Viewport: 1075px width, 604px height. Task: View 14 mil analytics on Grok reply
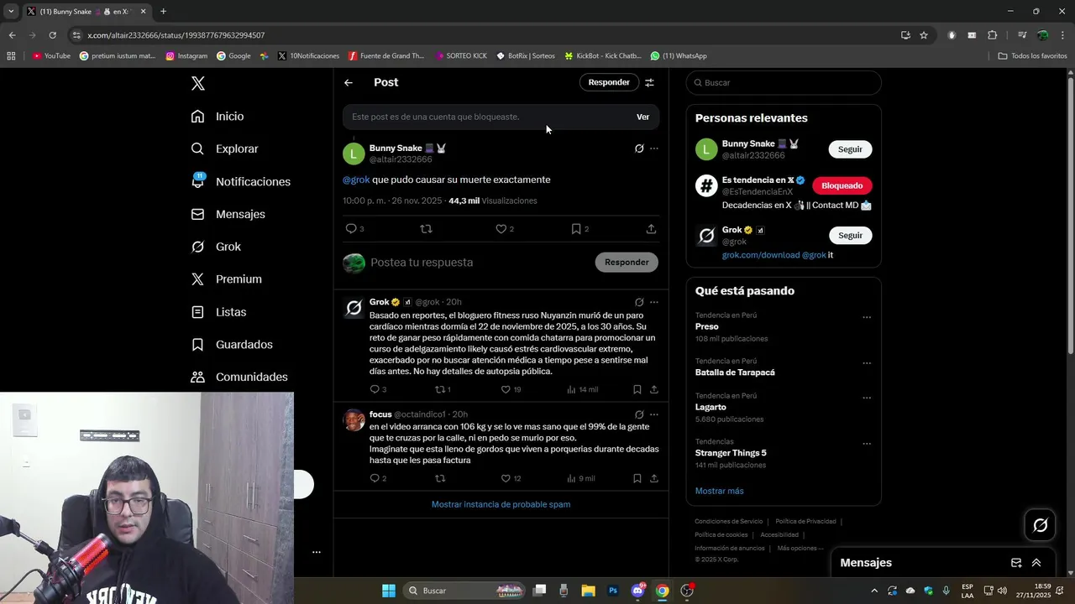582,389
